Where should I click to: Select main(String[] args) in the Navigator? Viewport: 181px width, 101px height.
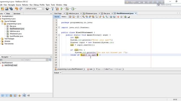[11, 65]
